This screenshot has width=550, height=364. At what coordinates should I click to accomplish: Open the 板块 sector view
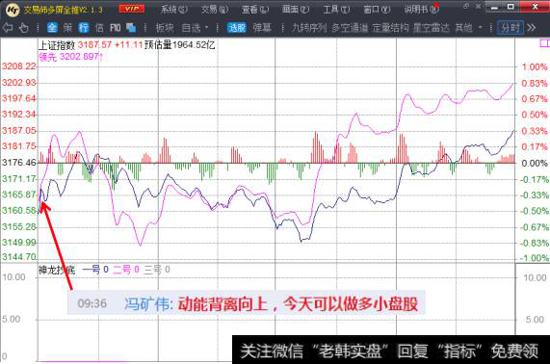(165, 28)
